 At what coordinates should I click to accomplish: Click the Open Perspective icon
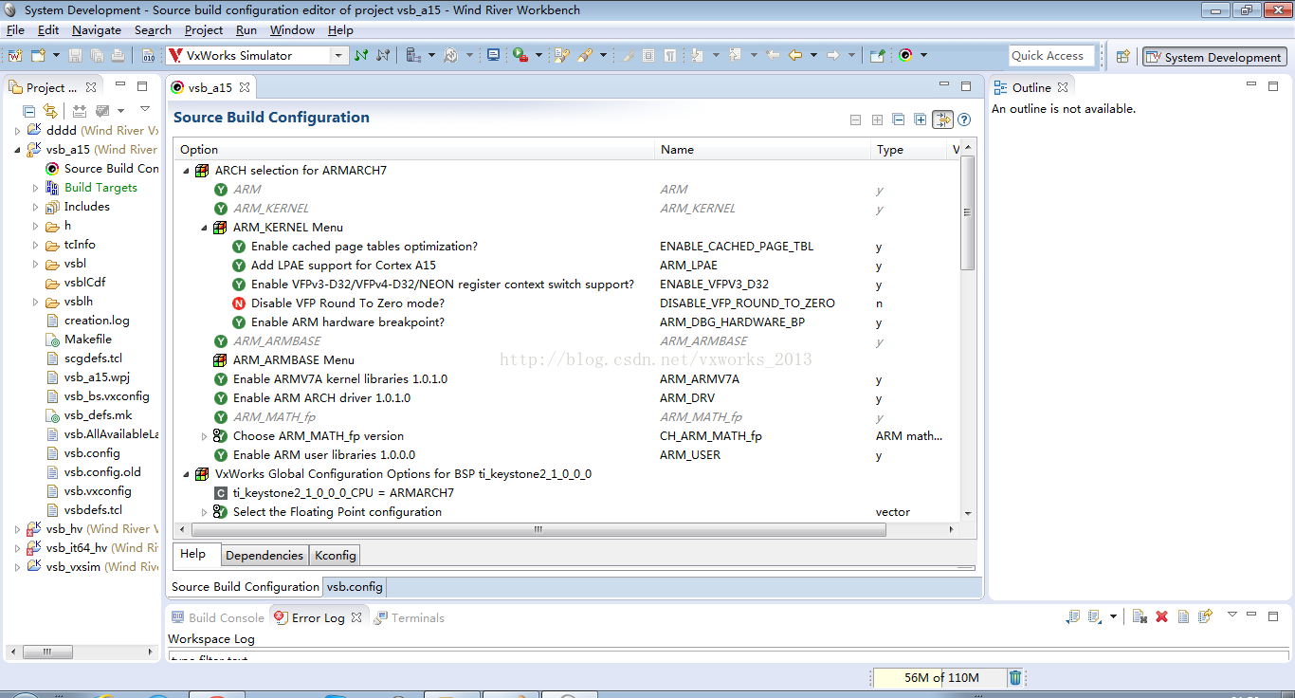pos(1122,56)
